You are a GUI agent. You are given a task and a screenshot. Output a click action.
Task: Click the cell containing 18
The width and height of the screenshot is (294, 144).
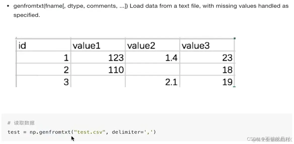click(x=207, y=70)
